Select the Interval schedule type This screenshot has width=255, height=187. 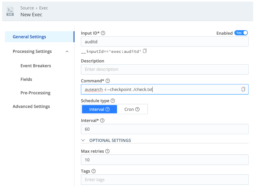tap(99, 109)
